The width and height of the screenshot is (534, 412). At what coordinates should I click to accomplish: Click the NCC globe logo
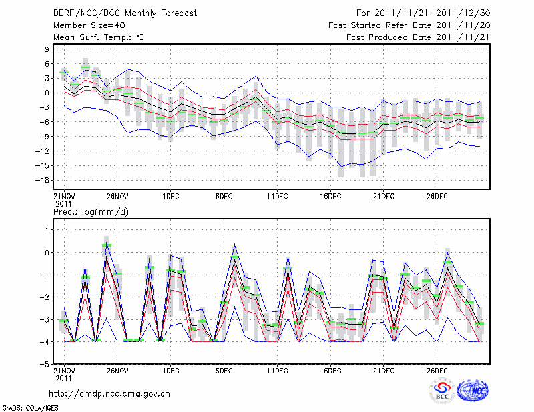click(472, 391)
